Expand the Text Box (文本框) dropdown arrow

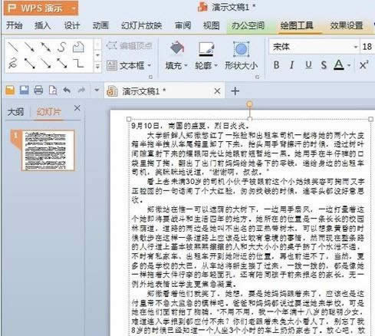point(149,66)
